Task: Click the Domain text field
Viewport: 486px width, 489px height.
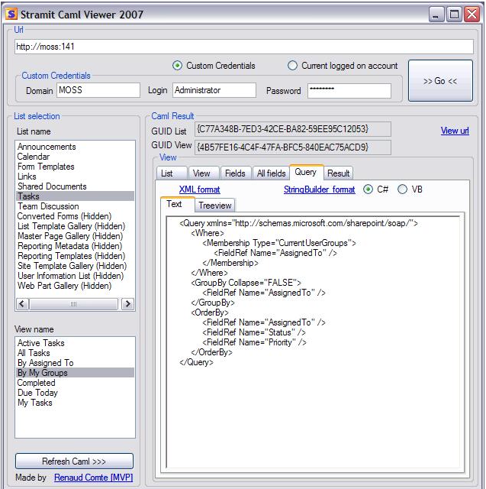Action: click(98, 90)
